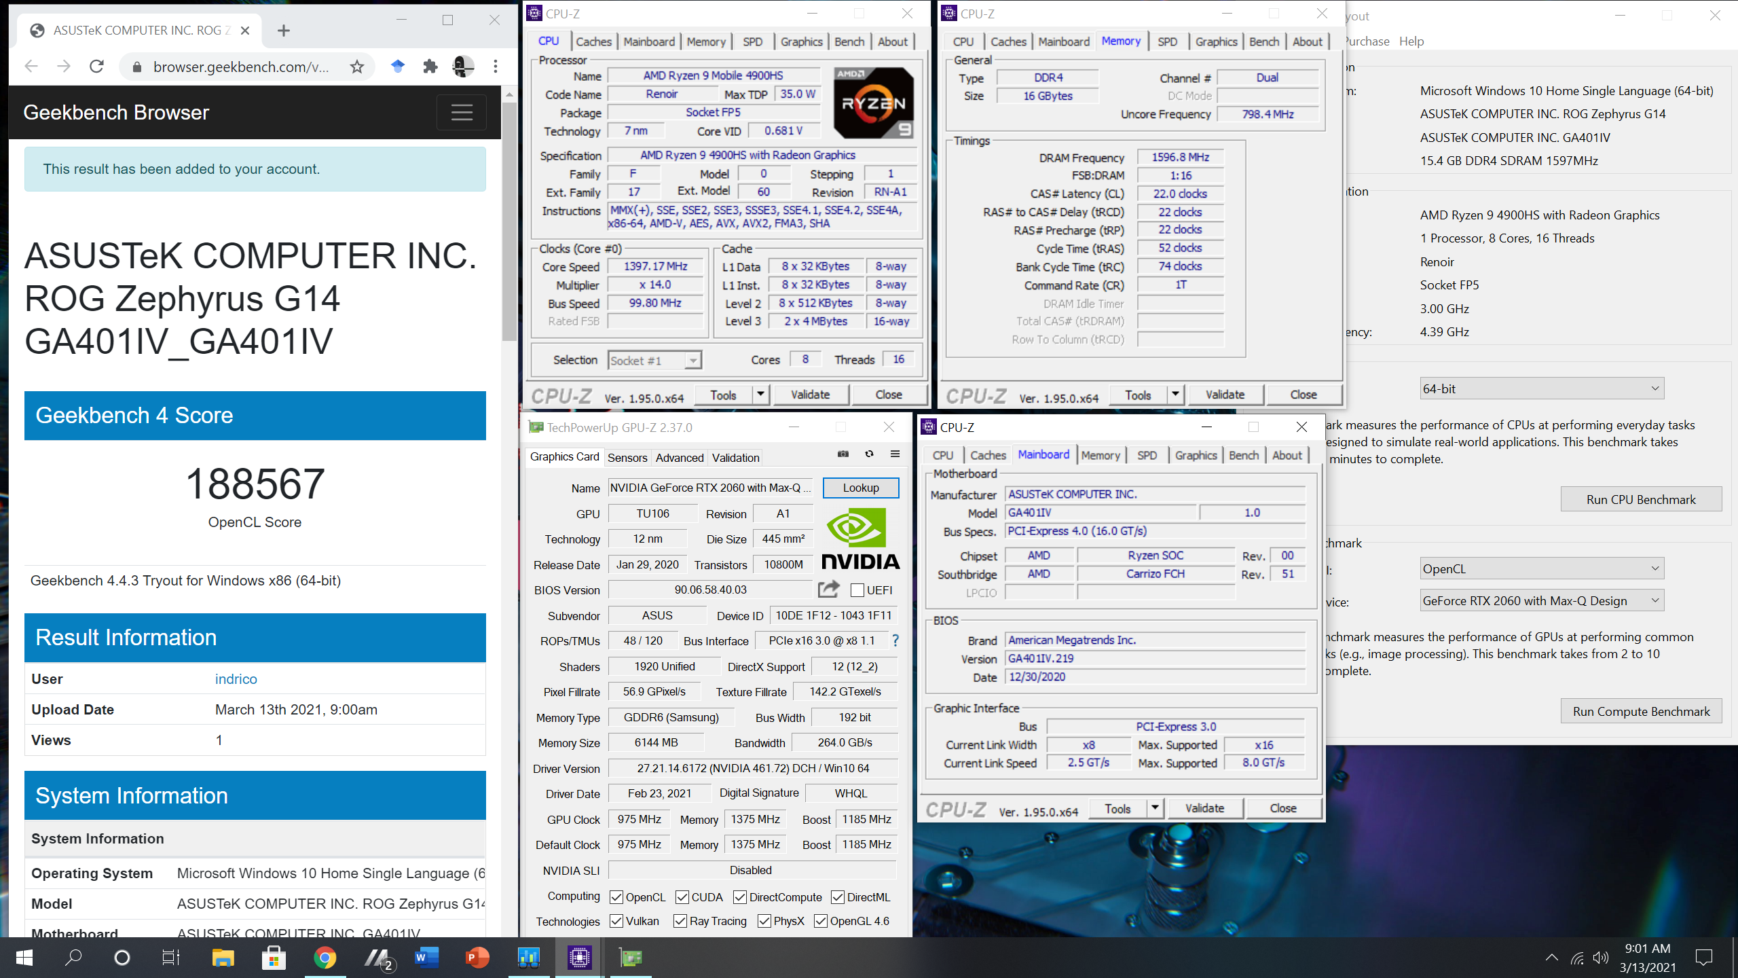Close the ASUSTeK COMPUTER INC. browser tab
The width and height of the screenshot is (1738, 978).
[246, 31]
